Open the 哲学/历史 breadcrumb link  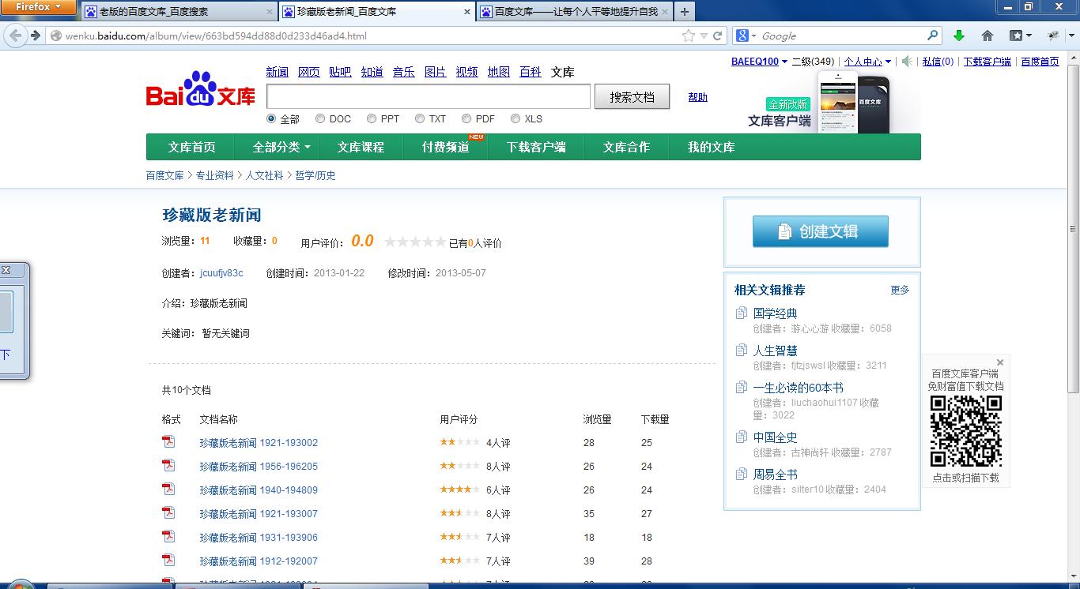(x=315, y=175)
